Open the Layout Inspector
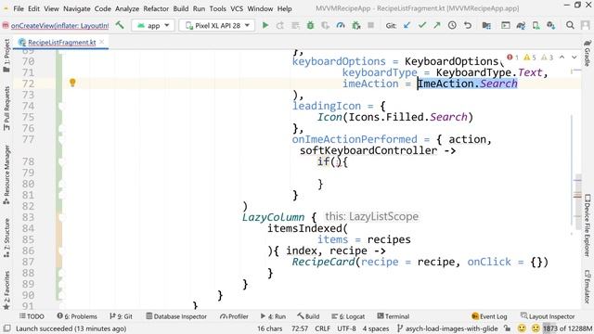Viewport: 594px width, 334px height. point(548,316)
